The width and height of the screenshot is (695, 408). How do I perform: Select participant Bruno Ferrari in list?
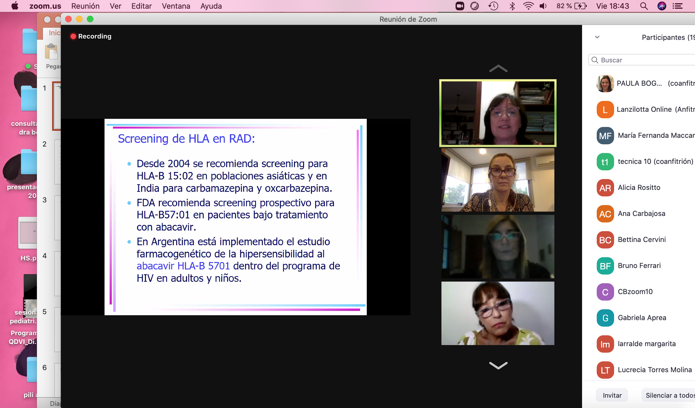(x=639, y=266)
